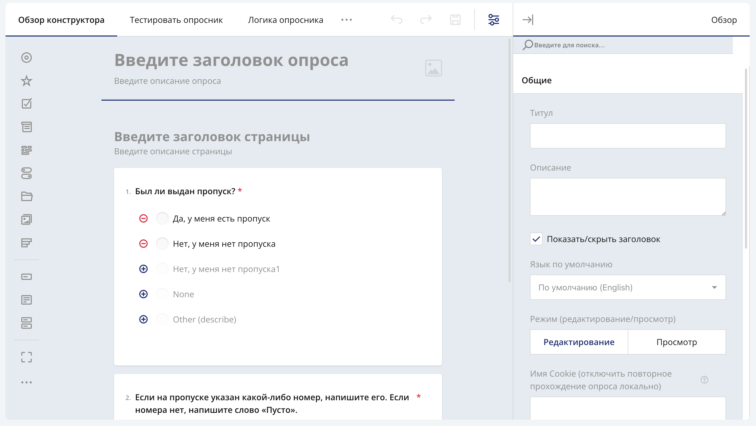Click radio circle for 'None' option
This screenshot has height=426, width=756.
click(x=162, y=294)
